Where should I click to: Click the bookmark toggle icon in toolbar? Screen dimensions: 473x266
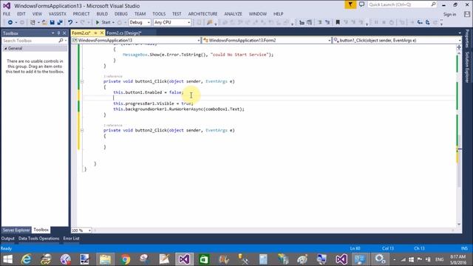[x=338, y=22]
